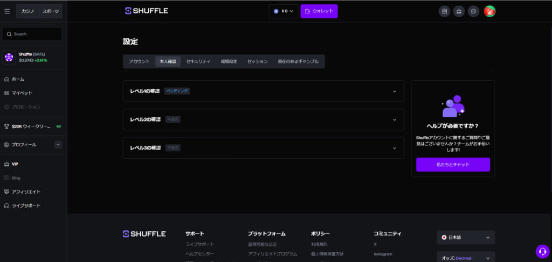Open the ¥0 balance currency dropdown
Screen dimensions: 552x262
click(284, 11)
